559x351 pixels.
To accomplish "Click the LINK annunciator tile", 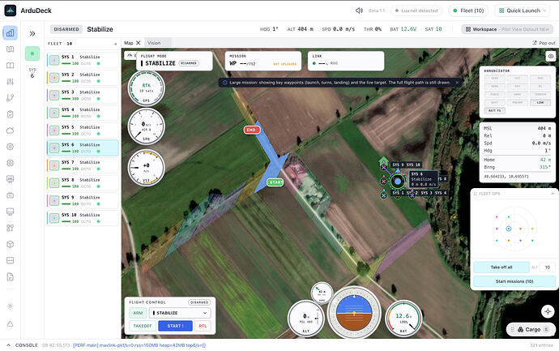I will pos(540,102).
